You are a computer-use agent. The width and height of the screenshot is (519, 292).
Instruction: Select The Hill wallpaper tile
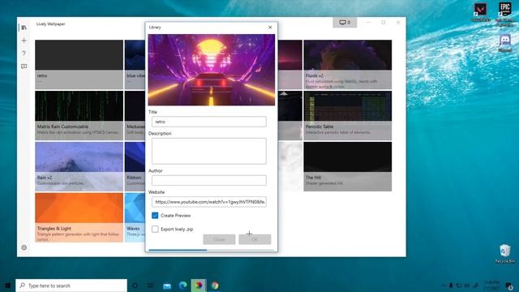(x=348, y=166)
